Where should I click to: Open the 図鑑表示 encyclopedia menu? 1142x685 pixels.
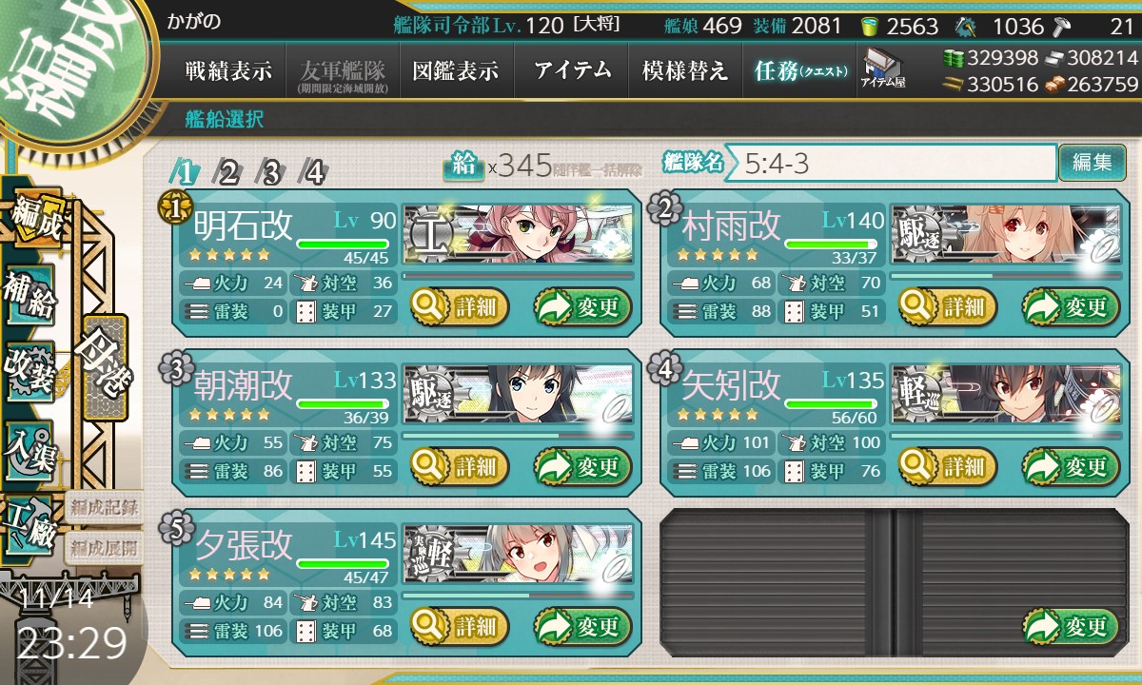click(x=457, y=70)
